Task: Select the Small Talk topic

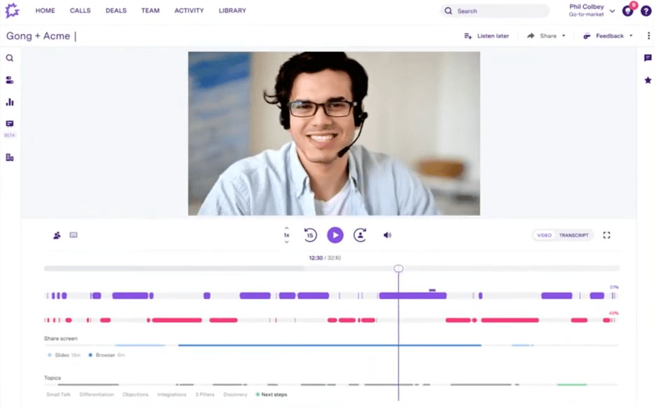Action: pyautogui.click(x=58, y=395)
